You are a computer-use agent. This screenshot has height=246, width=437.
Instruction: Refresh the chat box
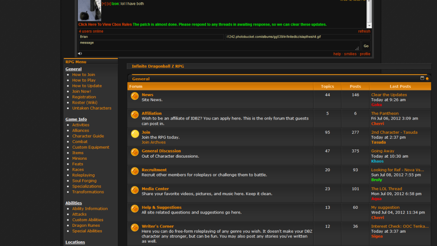click(364, 31)
